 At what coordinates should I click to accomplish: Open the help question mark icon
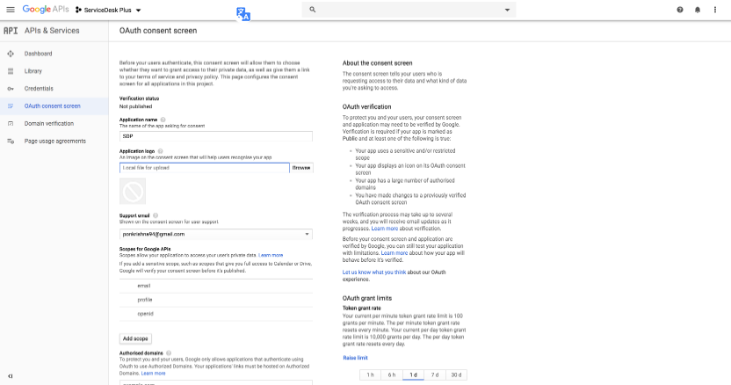pyautogui.click(x=680, y=10)
